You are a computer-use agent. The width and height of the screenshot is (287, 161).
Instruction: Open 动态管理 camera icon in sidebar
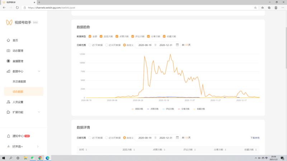point(8,50)
